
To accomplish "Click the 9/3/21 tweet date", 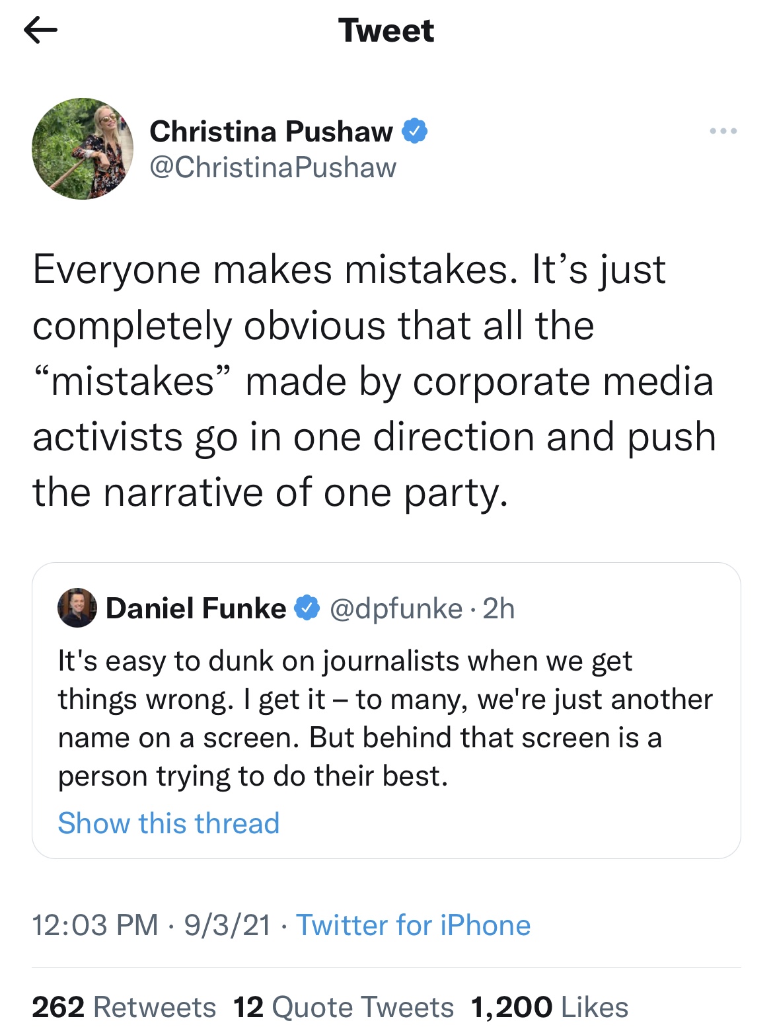I will pyautogui.click(x=227, y=925).
